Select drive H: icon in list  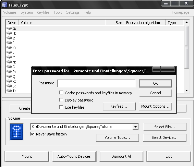click(x=9, y=33)
